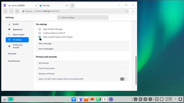Viewport: 184px width, 103px height.
Task: Click chevron next to Manage certificates
Action: (125, 74)
